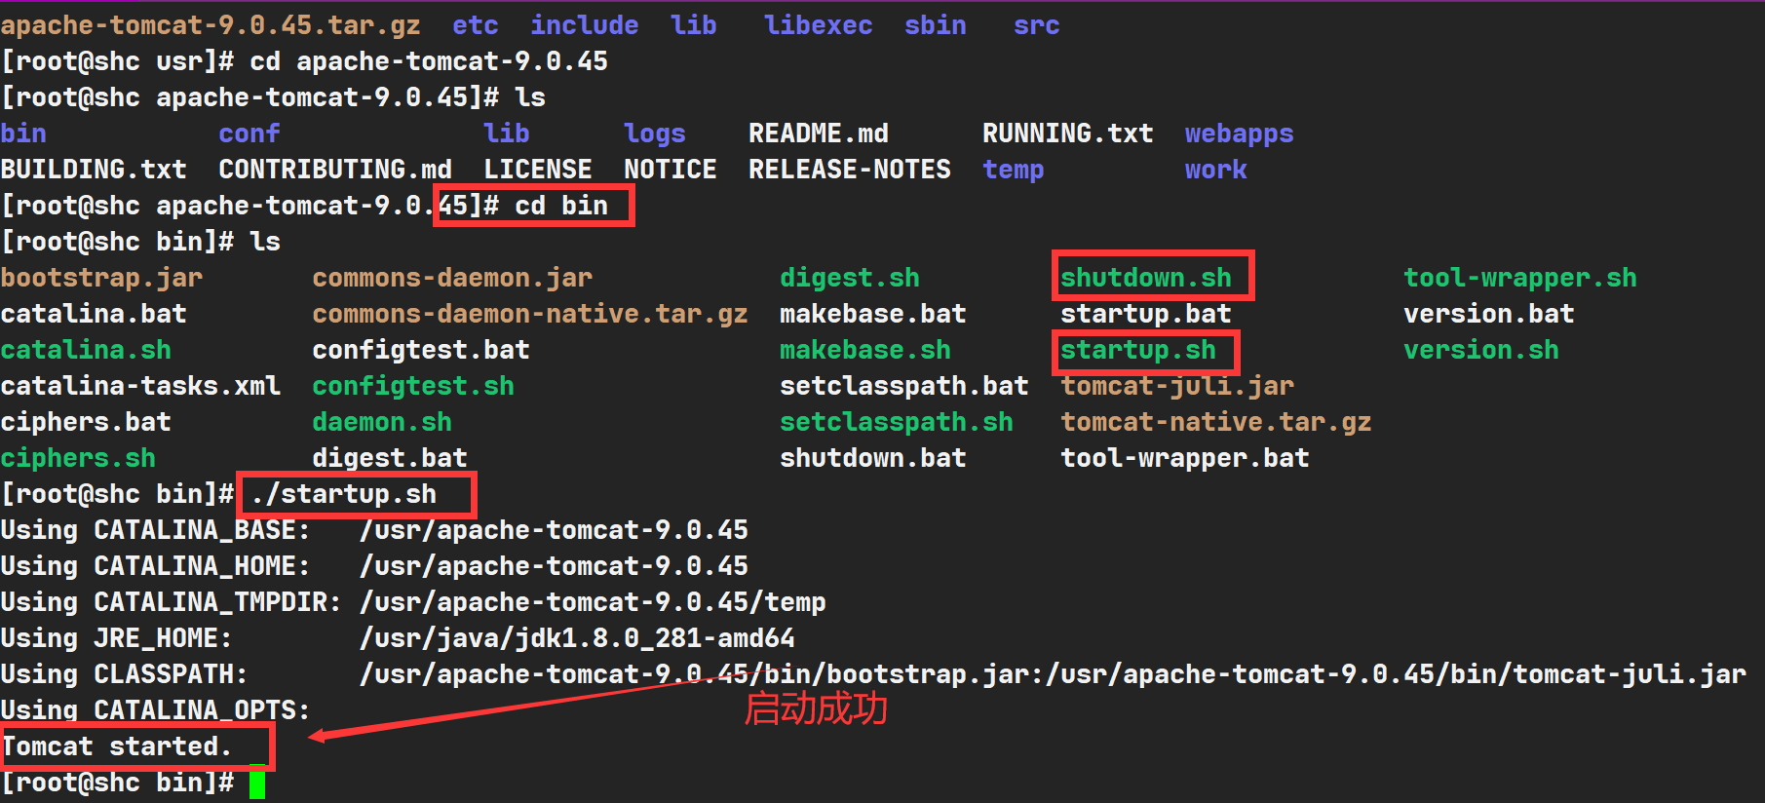Click the README.md file name
The image size is (1765, 803).
point(819,134)
